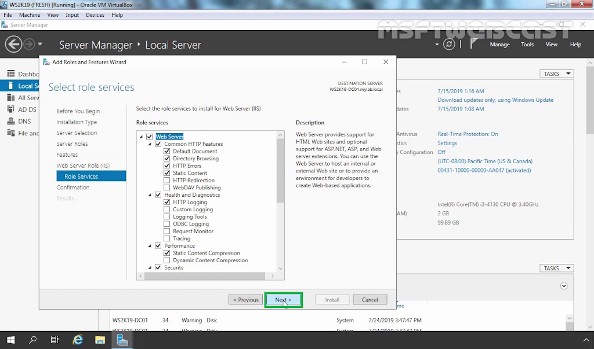Image resolution: width=594 pixels, height=349 pixels.
Task: Select the All Servers sidebar icon
Action: click(11, 98)
